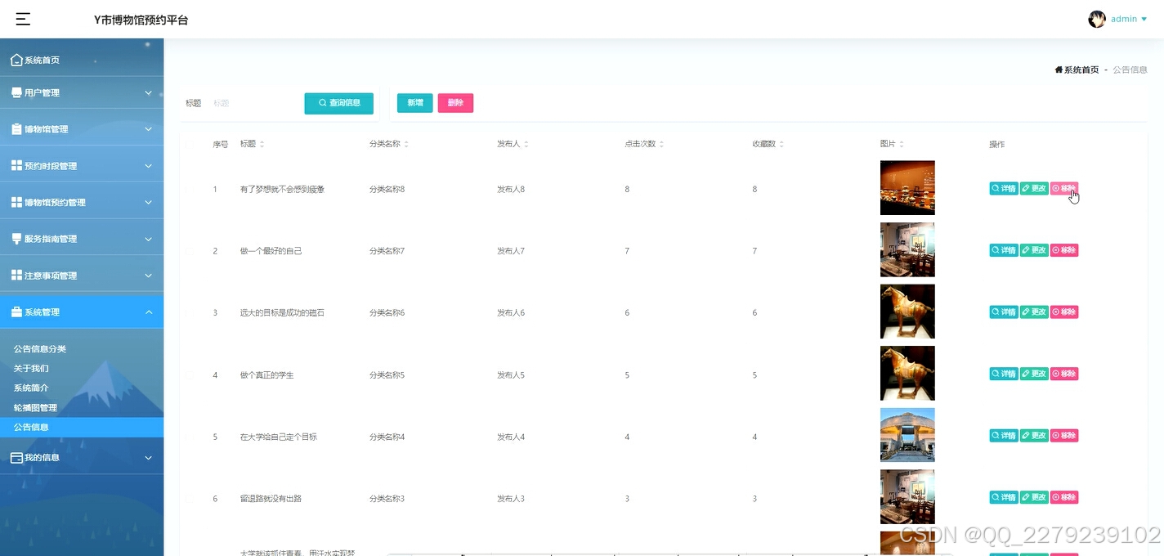Image resolution: width=1164 pixels, height=556 pixels.
Task: Click the 服务指南管理 sidebar icon
Action: [x=16, y=239]
